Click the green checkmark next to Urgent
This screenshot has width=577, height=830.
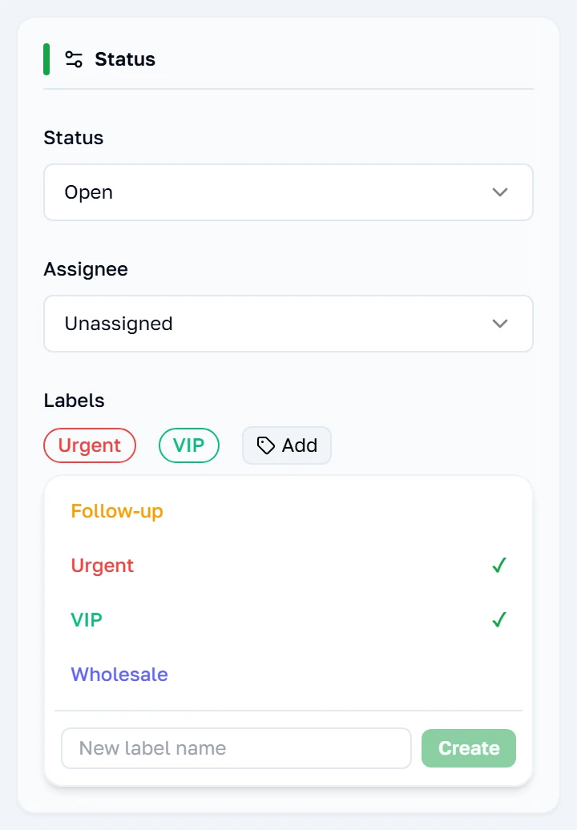click(x=499, y=566)
